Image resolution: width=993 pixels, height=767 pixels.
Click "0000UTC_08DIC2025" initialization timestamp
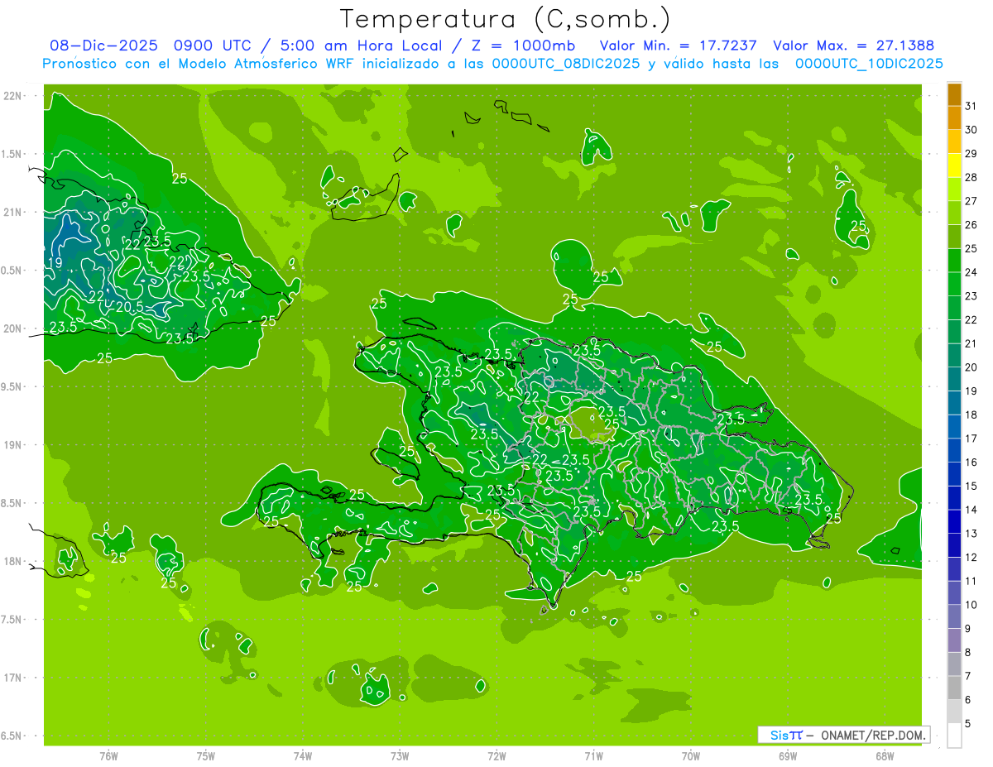point(566,64)
